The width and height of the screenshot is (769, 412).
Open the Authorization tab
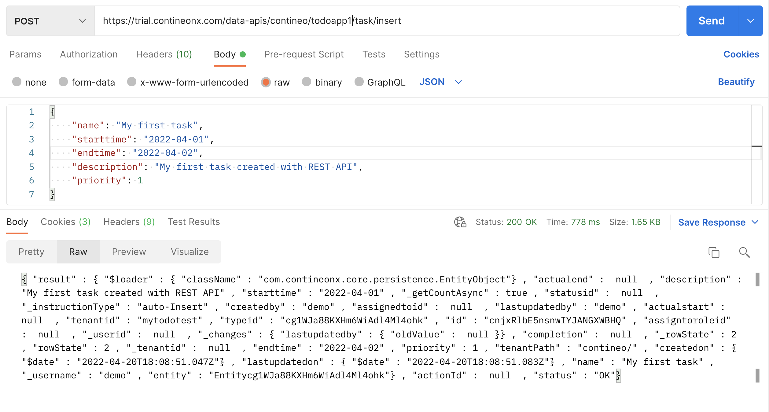click(88, 54)
